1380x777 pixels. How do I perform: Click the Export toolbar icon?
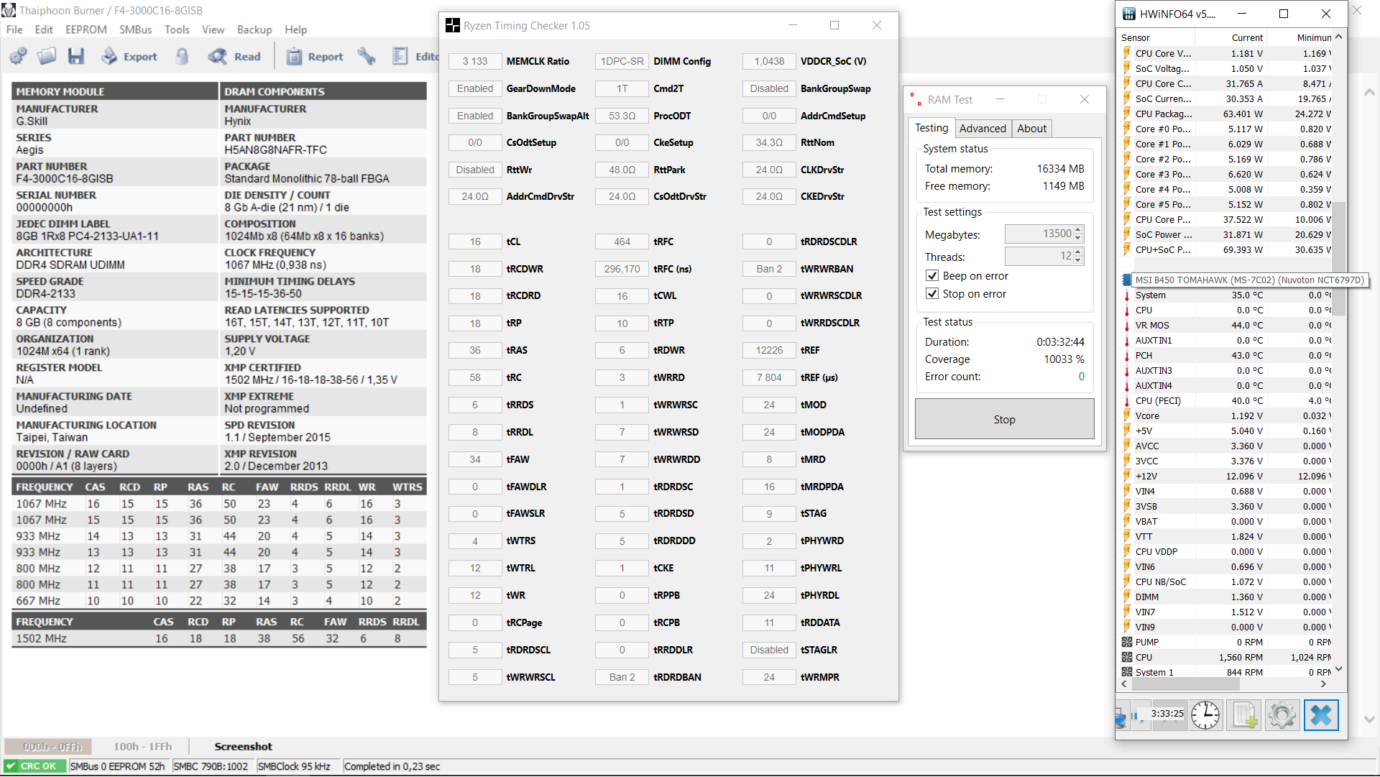click(x=109, y=56)
